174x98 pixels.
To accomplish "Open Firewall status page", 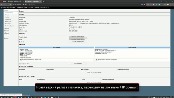I will [7, 15].
